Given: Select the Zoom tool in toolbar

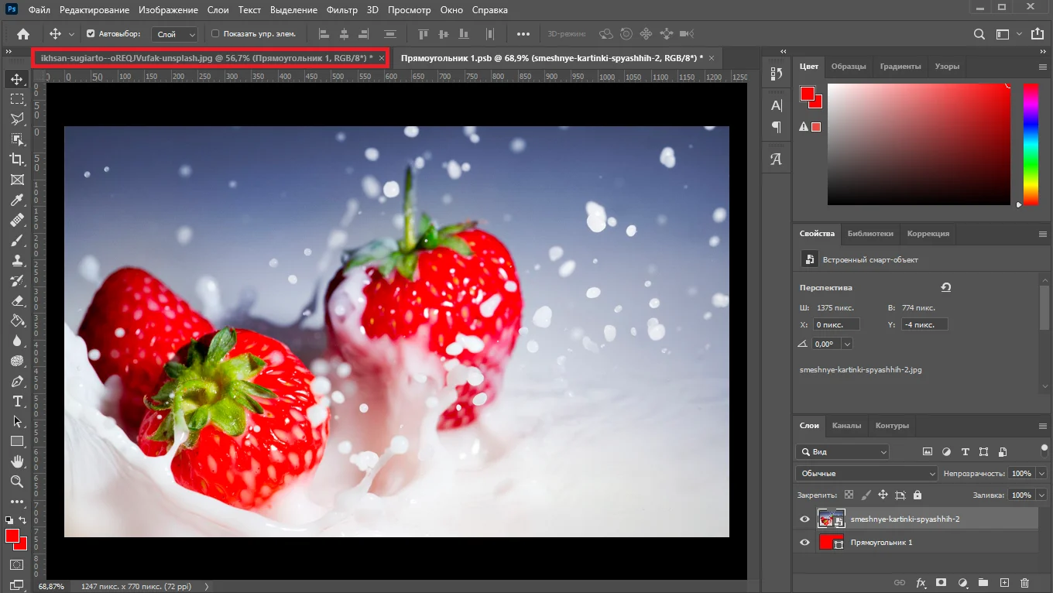Looking at the screenshot, I should click(x=17, y=482).
